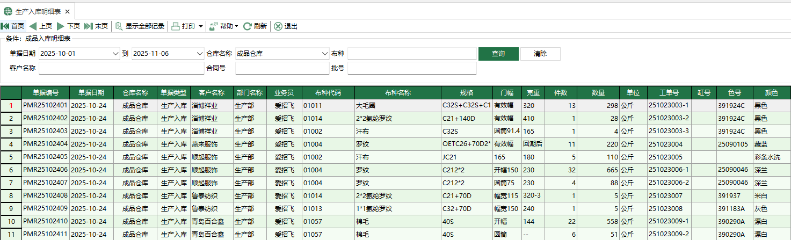Click the 批号 input field

coord(412,68)
